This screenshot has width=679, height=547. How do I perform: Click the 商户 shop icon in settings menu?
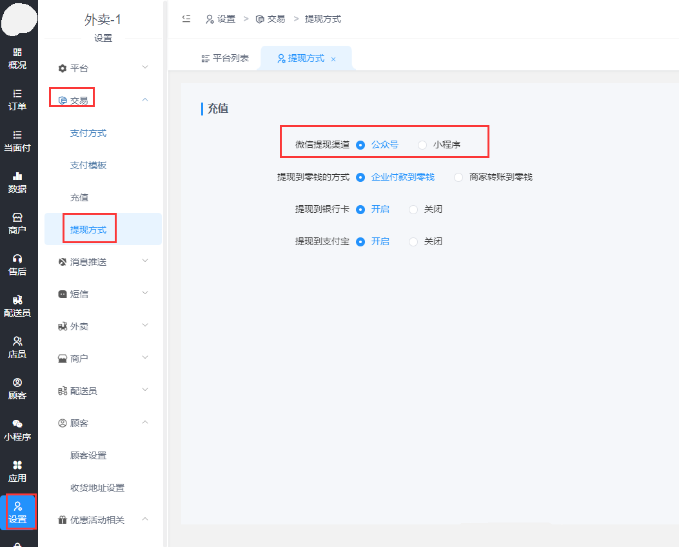(63, 359)
